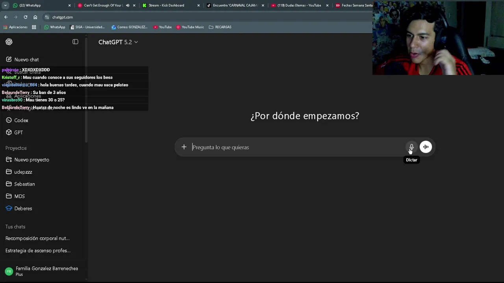Open the udepzzz project folder

(23, 172)
